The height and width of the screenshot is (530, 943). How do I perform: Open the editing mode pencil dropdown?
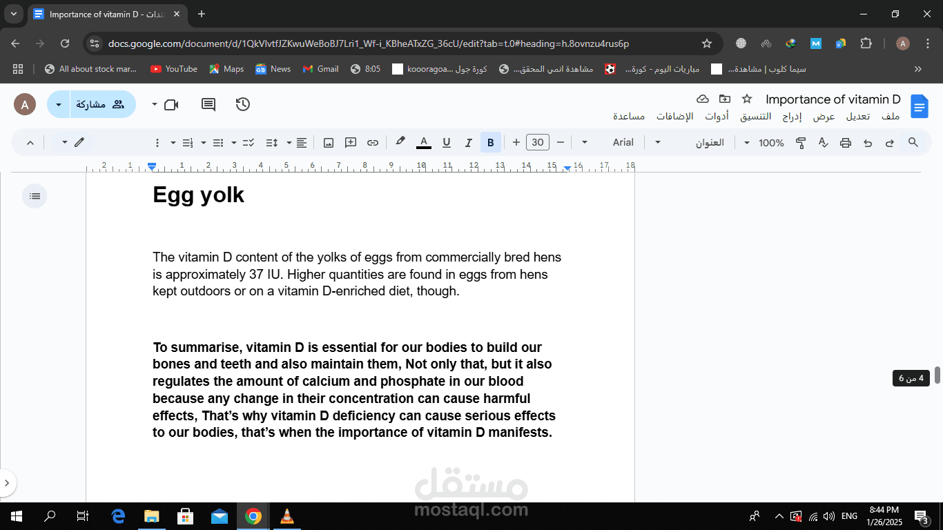[x=72, y=143]
